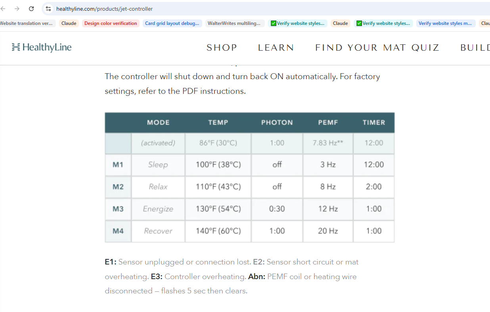This screenshot has width=490, height=312.
Task: Click the M2 row label
Action: (118, 187)
